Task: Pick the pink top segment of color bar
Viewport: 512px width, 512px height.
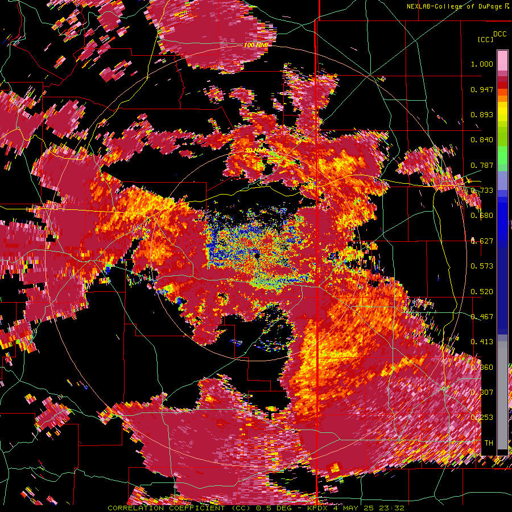Action: tap(502, 60)
